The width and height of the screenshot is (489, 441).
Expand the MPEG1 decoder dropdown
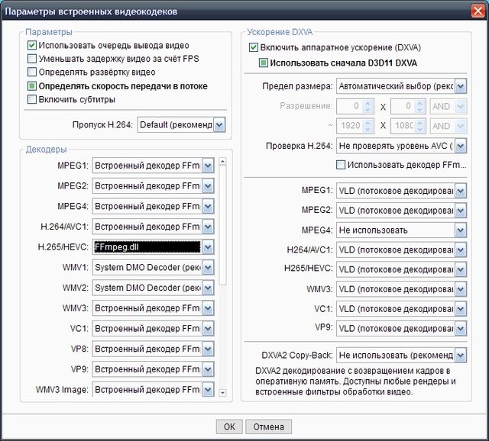(208, 165)
